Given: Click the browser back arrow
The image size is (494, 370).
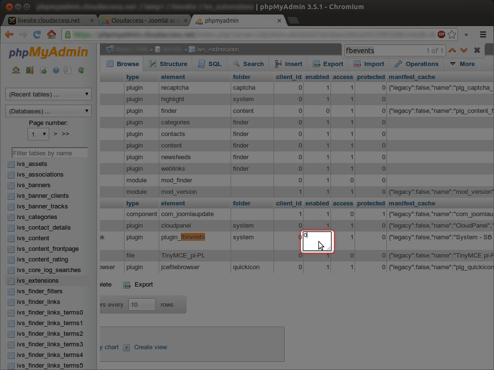Looking at the screenshot, I should (9, 34).
